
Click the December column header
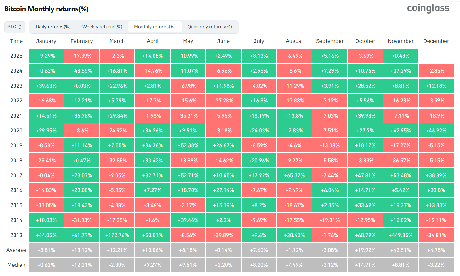[436, 41]
